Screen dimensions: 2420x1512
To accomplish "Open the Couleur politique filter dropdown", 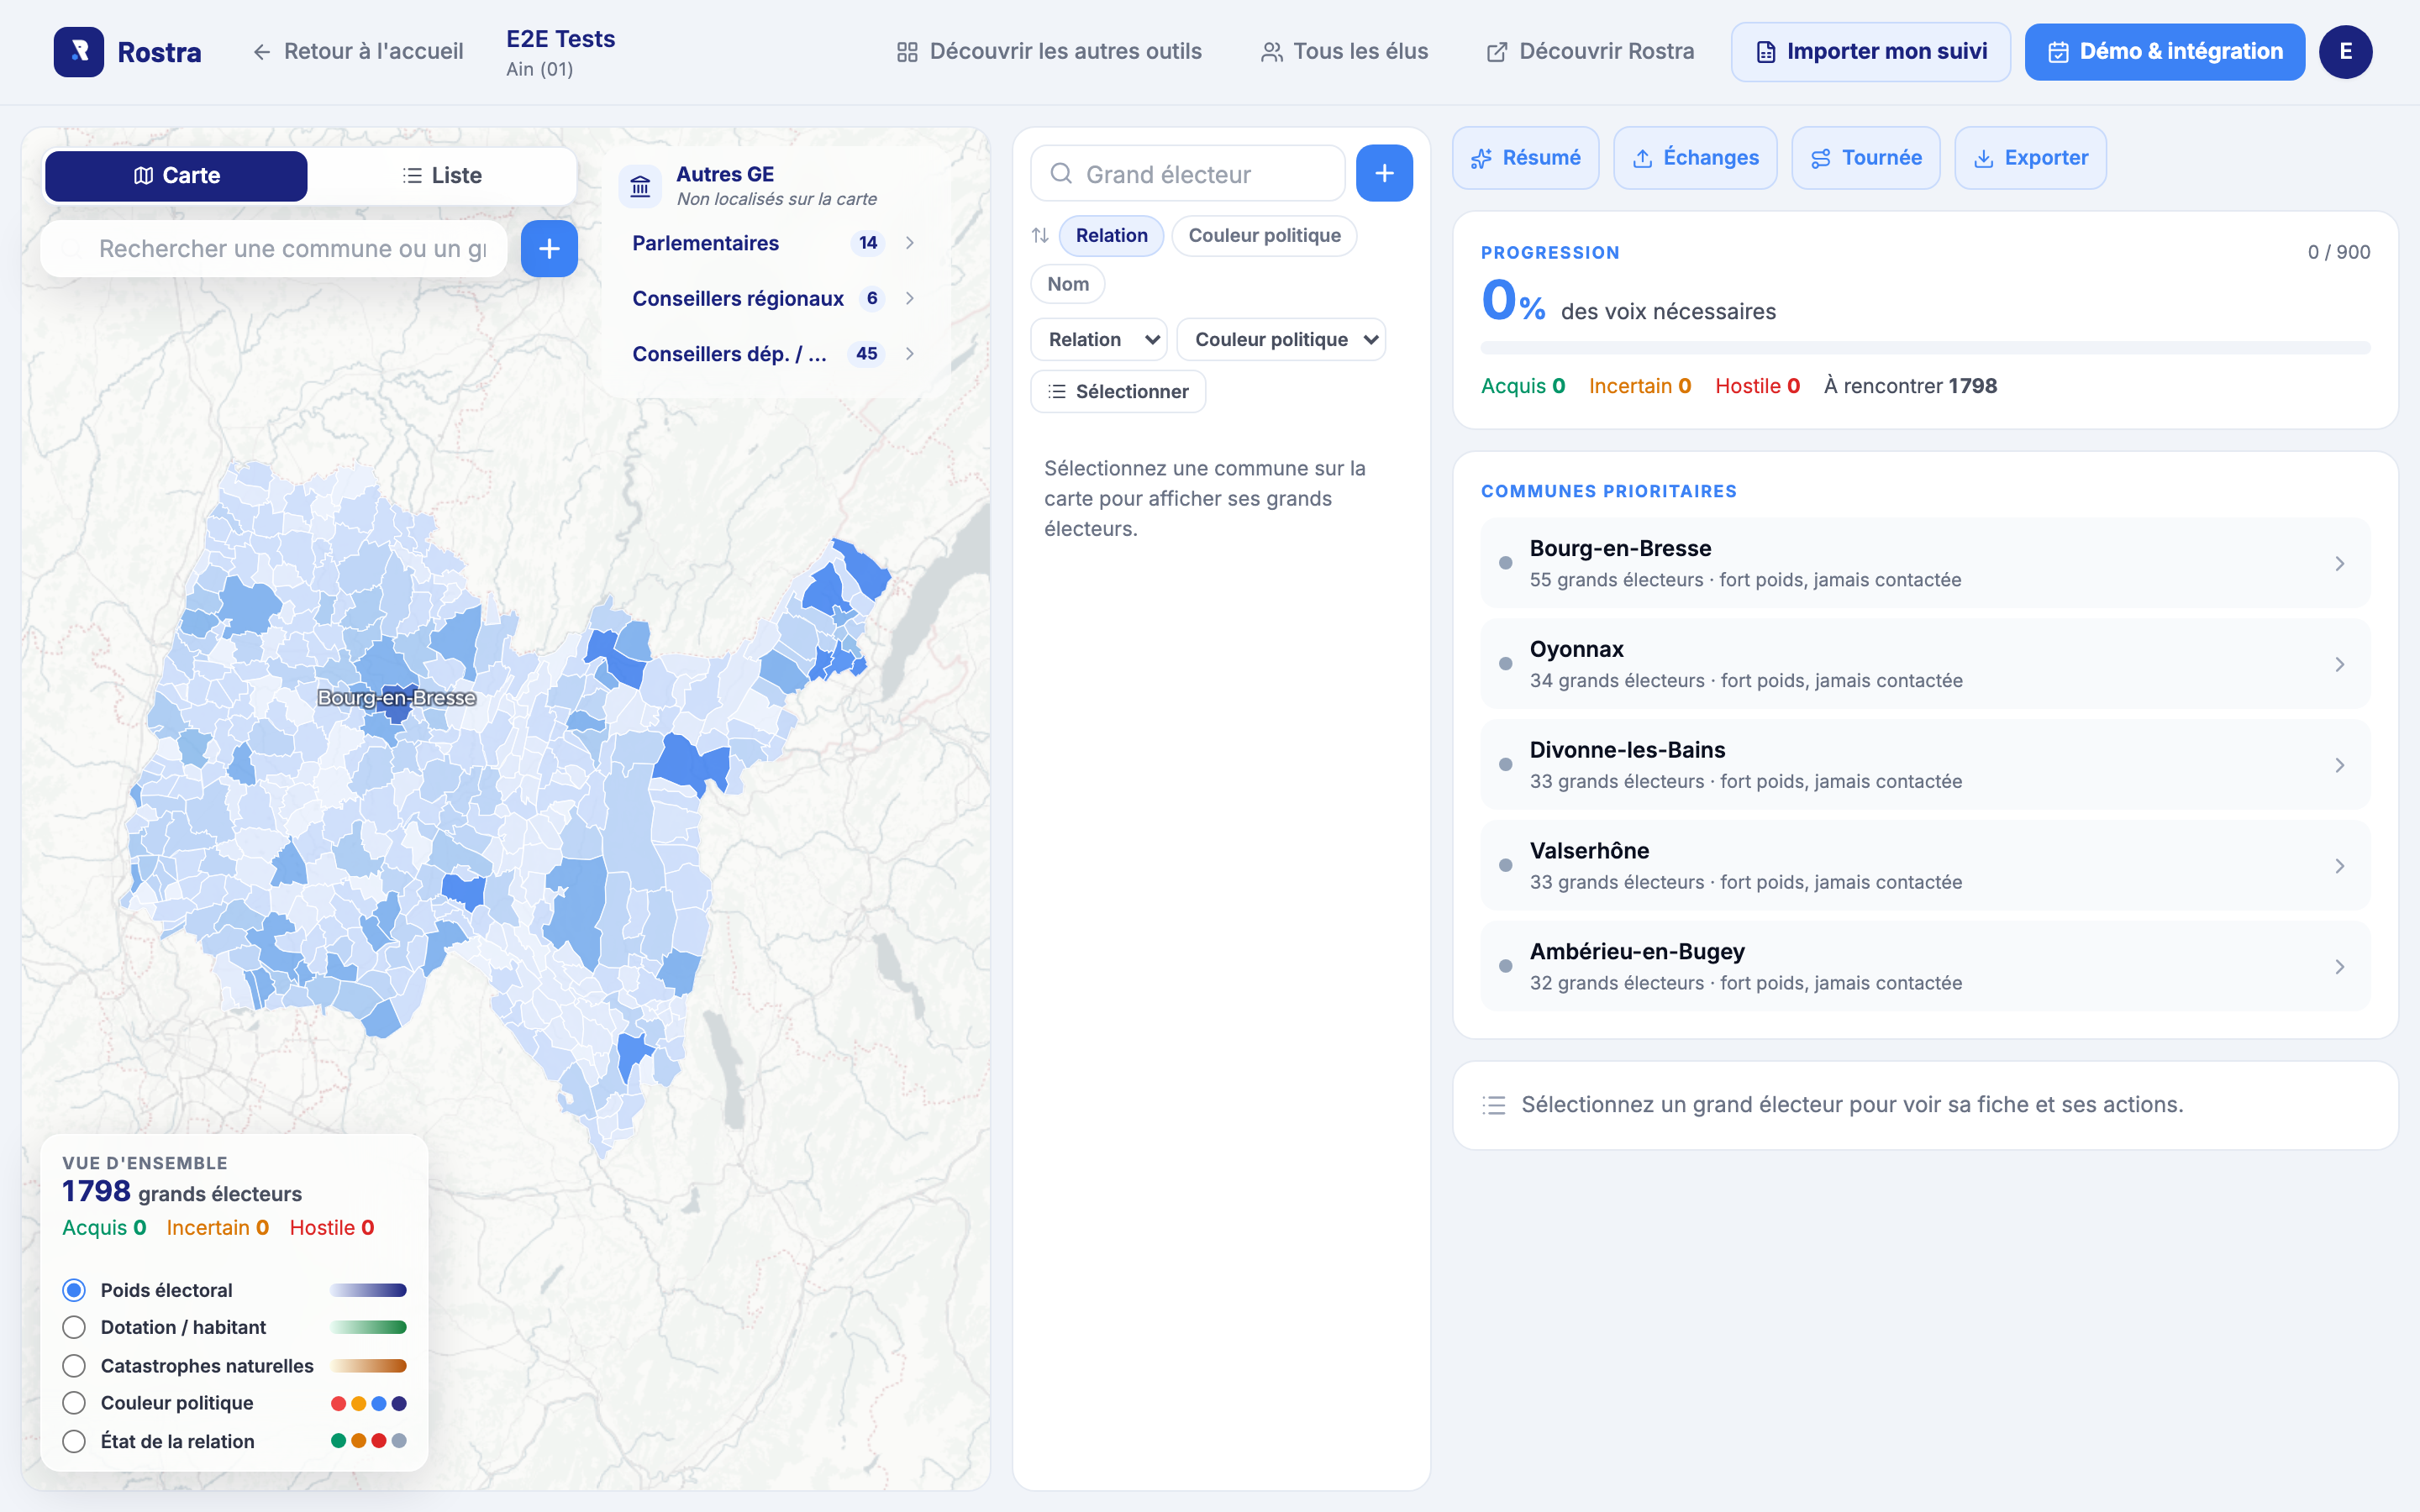I will tap(1281, 340).
